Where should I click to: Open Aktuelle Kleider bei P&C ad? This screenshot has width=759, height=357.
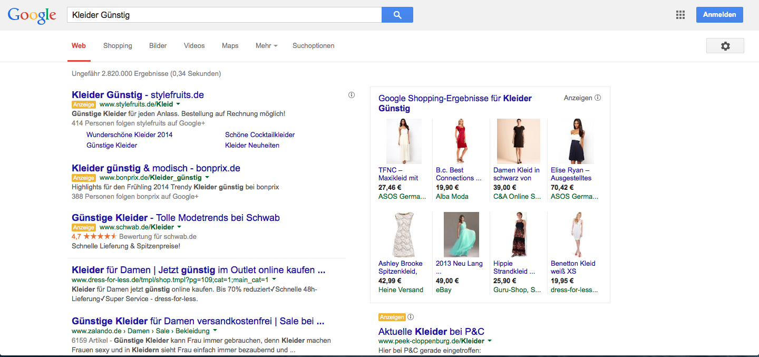[431, 332]
